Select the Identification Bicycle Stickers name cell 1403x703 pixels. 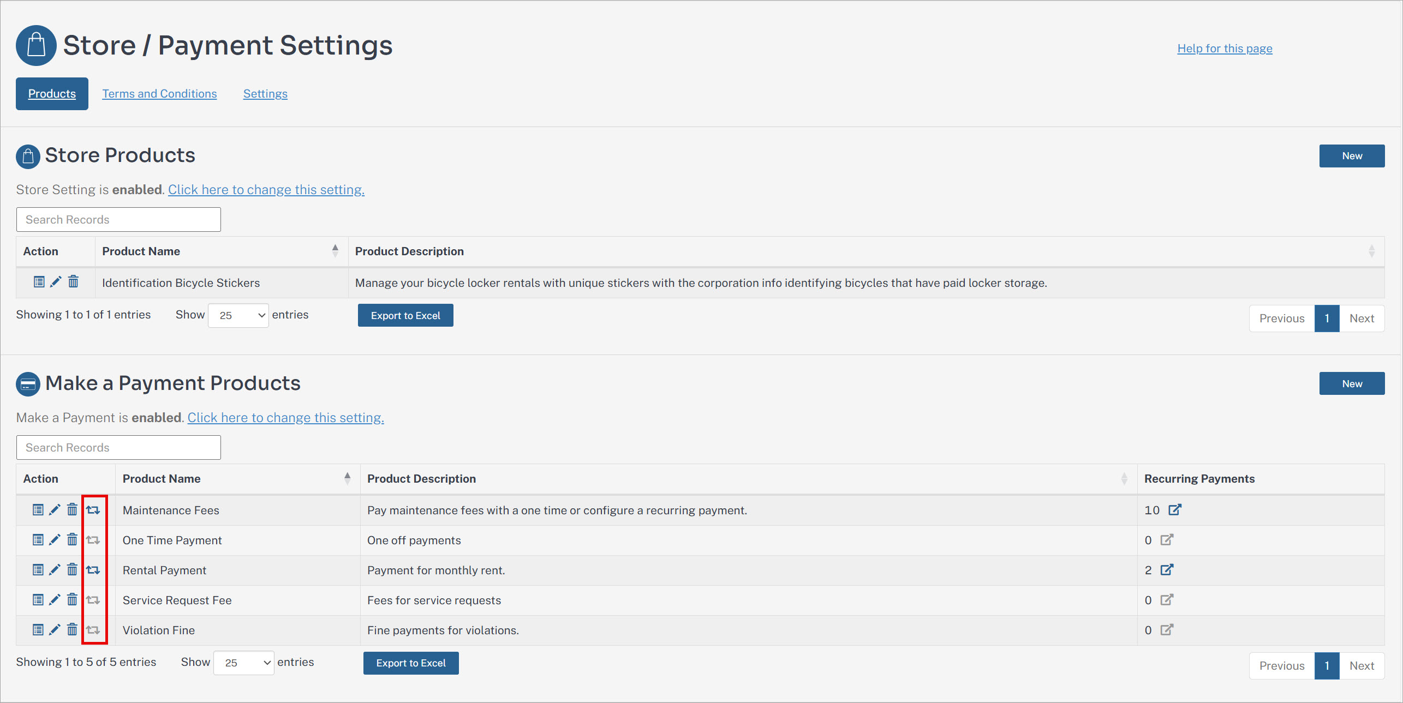point(222,283)
